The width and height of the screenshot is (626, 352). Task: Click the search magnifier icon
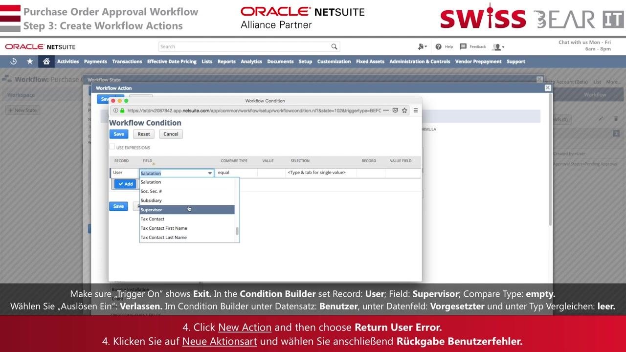[334, 46]
